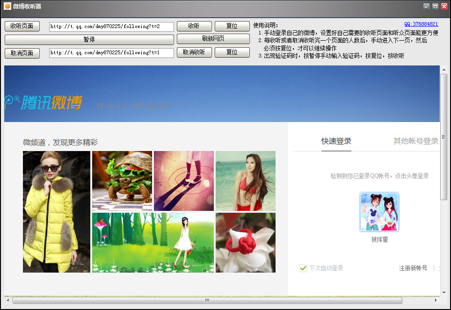Pause the operation with 暂停
Viewport: 451px width, 310px height.
(x=89, y=39)
